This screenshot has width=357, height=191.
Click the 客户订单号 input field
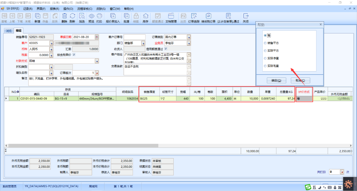[x=135, y=37]
